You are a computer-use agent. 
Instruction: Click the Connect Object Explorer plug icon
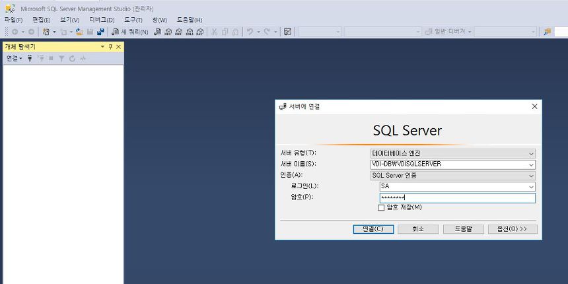pos(30,58)
